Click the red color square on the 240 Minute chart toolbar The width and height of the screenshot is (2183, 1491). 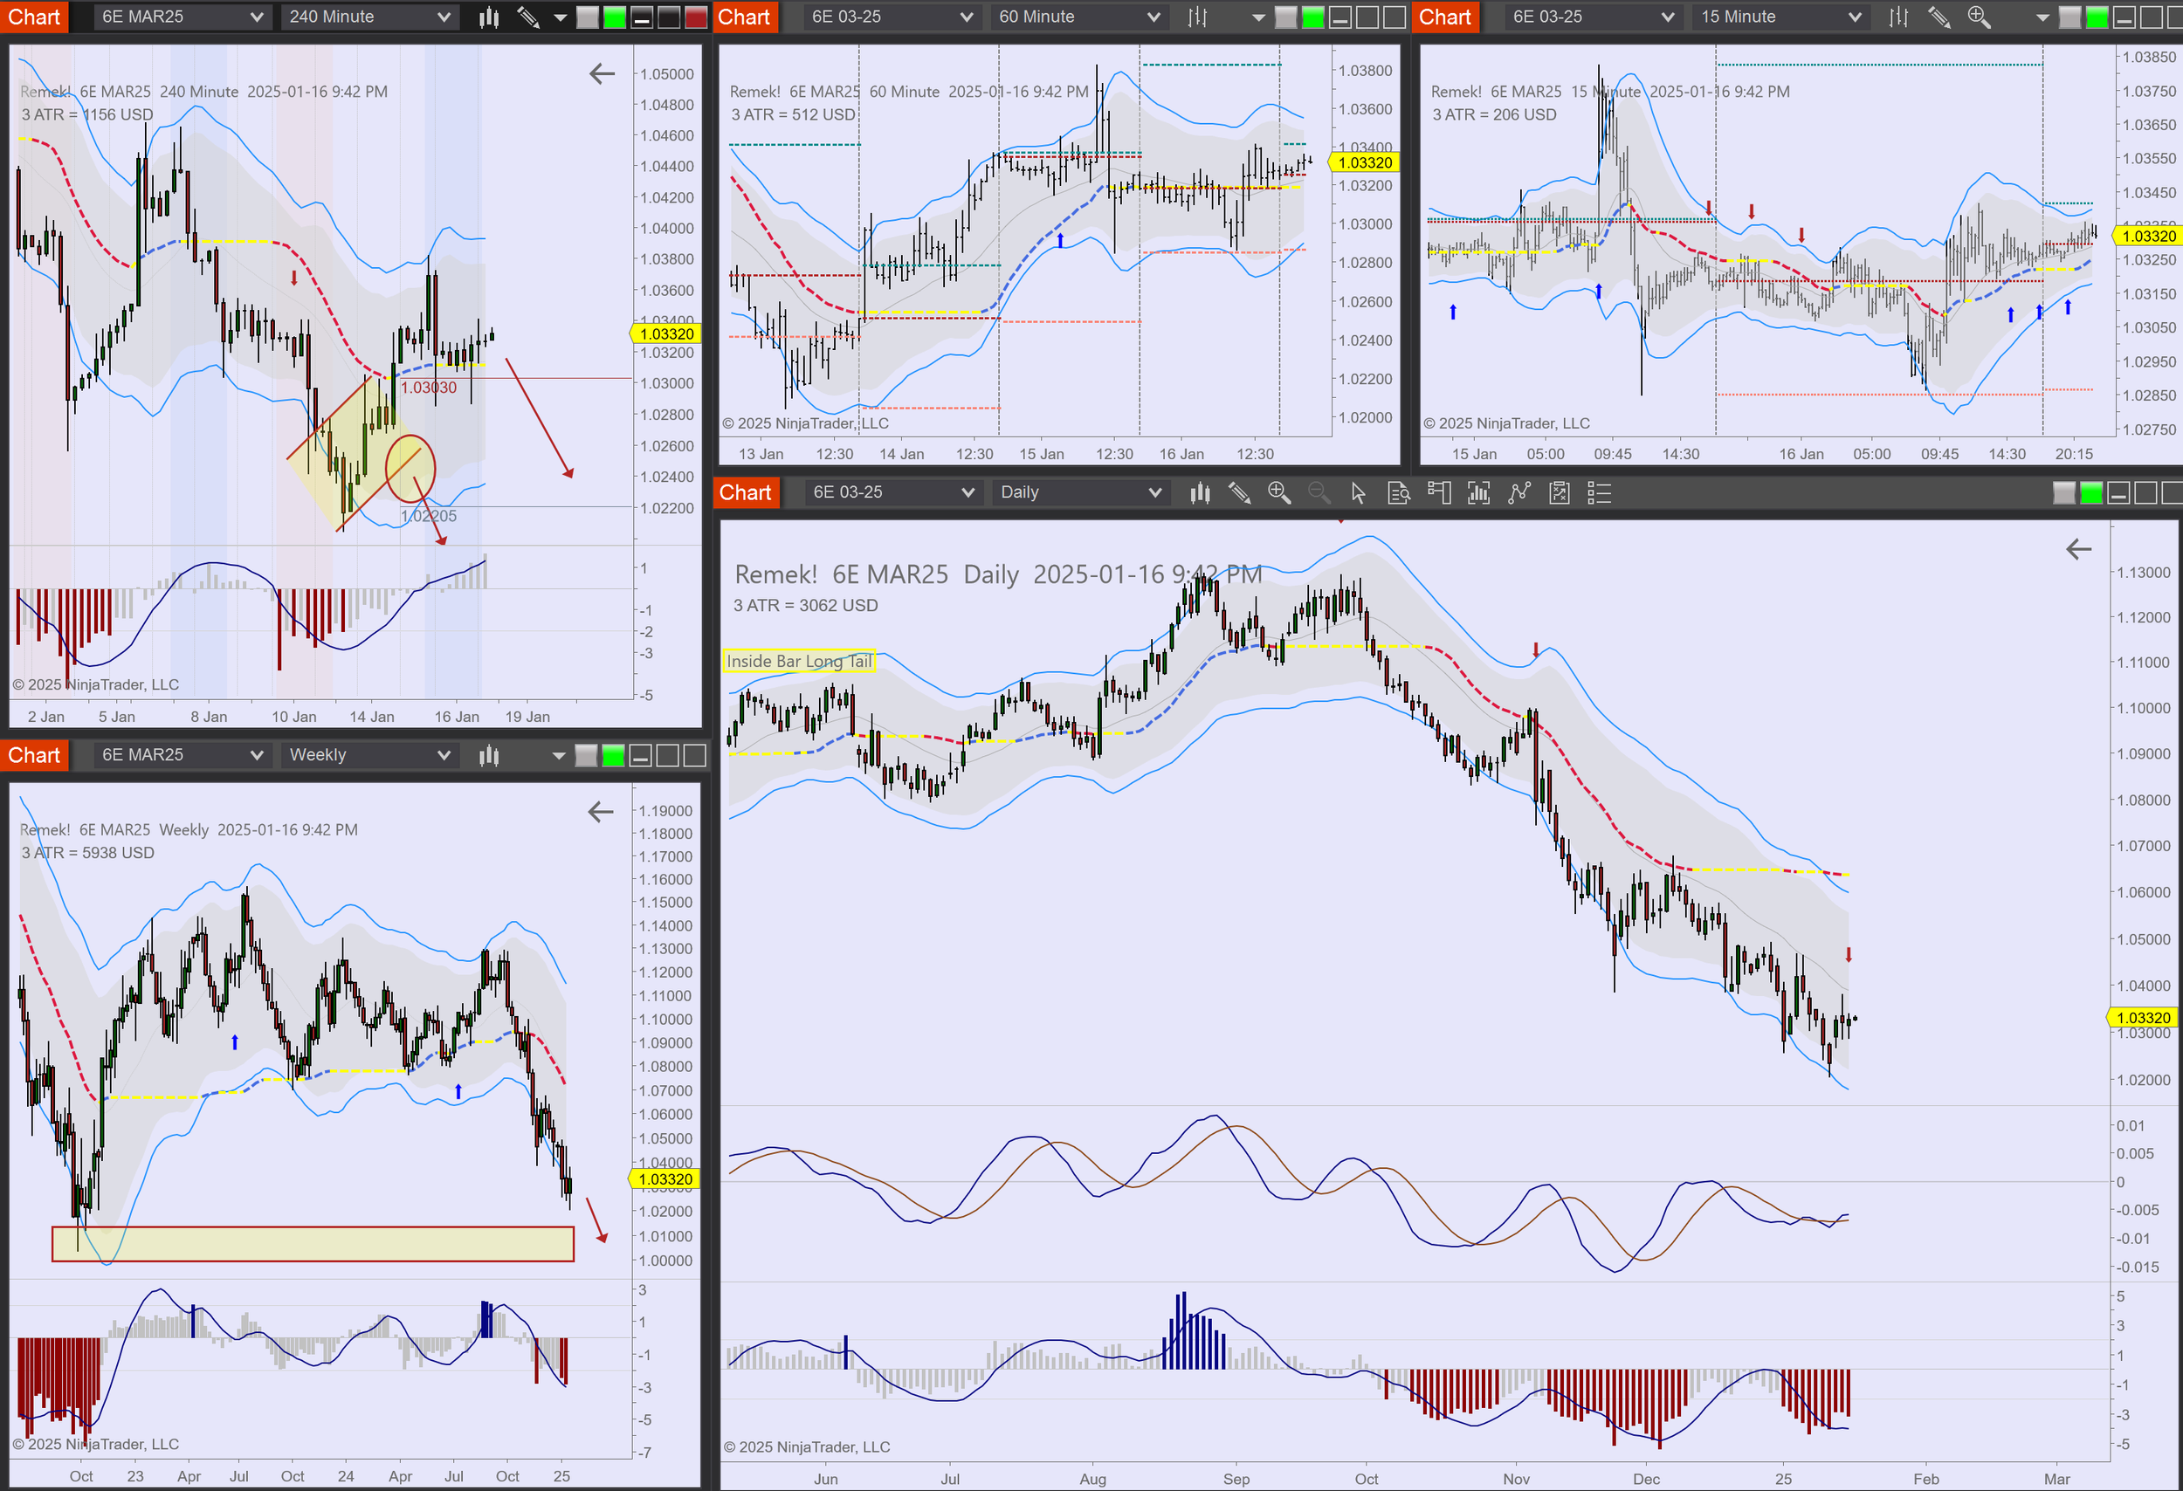696,17
